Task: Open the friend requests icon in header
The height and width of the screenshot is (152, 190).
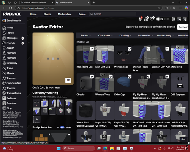Action: 146,19
